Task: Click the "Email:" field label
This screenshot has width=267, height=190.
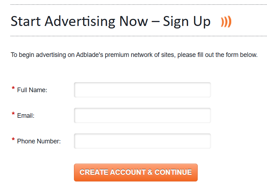Action: [26, 116]
